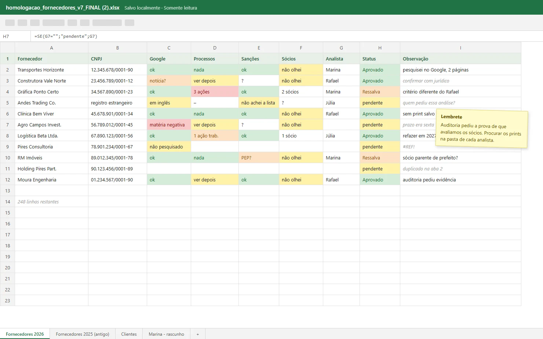
Task: Click into the formula bar with the SE formula
Action: click(286, 36)
